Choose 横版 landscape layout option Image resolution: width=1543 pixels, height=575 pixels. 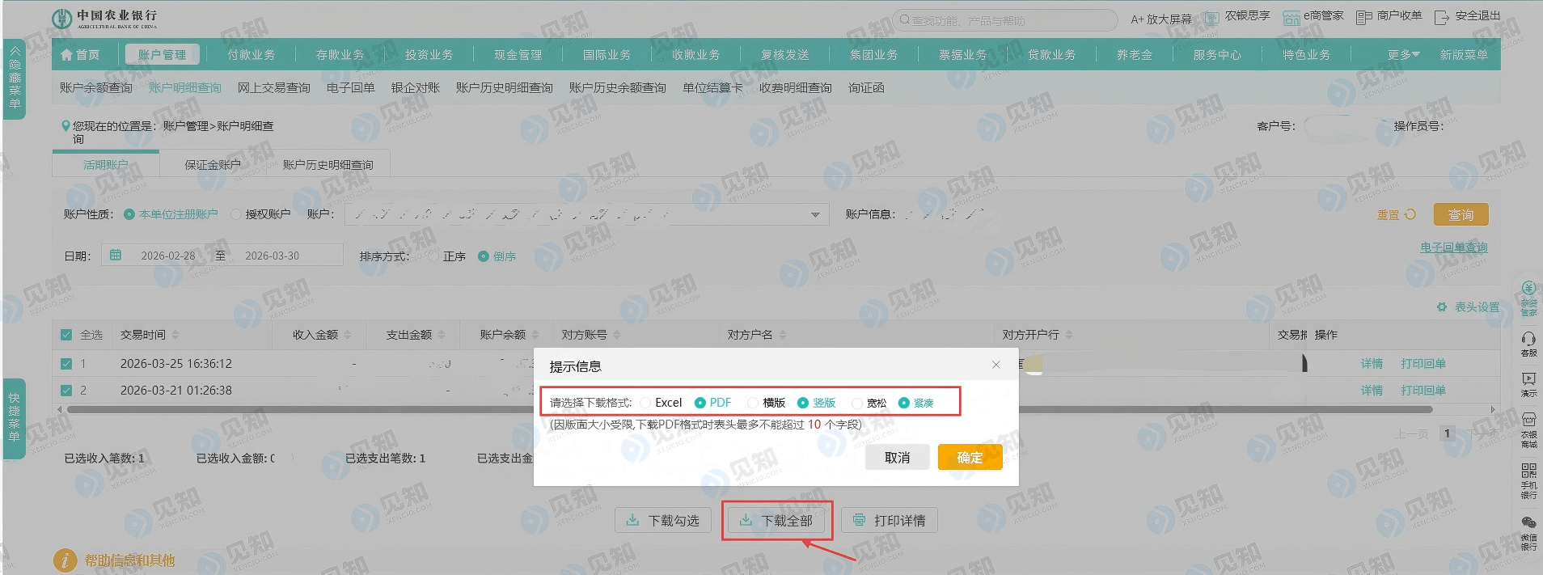[x=753, y=403]
